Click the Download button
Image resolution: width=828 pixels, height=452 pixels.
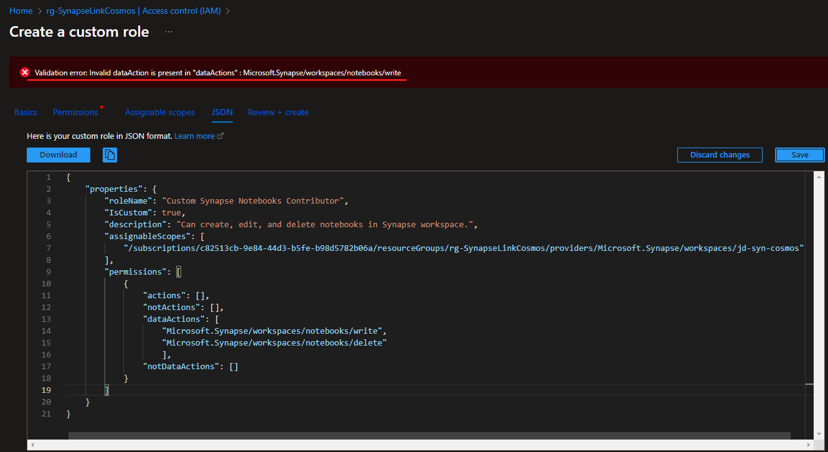coord(58,154)
